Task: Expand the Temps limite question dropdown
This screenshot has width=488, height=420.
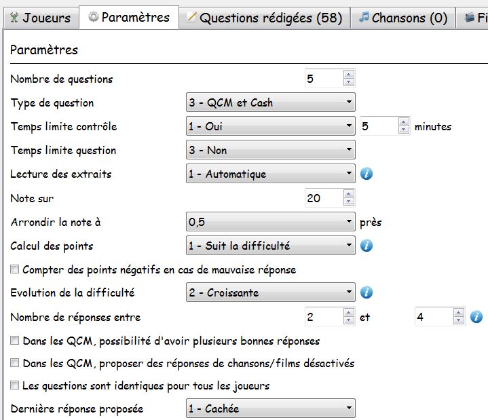Action: coord(270,151)
